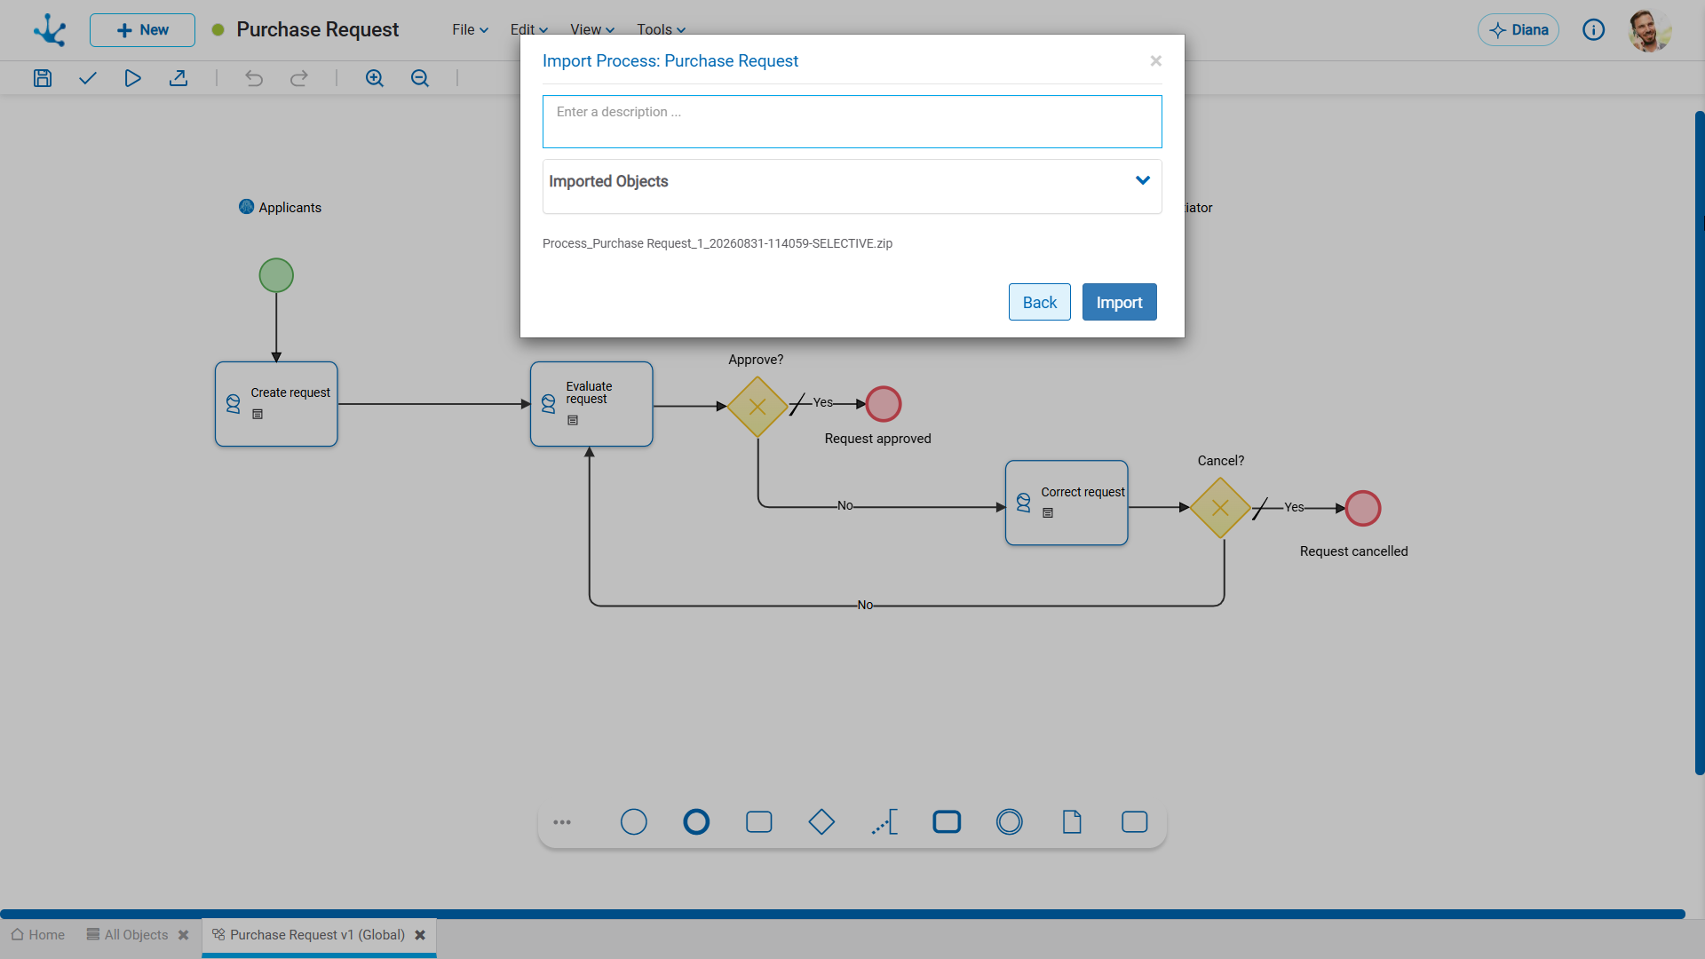This screenshot has height=959, width=1705.
Task: Close the Import Process dialog
Action: click(1156, 60)
